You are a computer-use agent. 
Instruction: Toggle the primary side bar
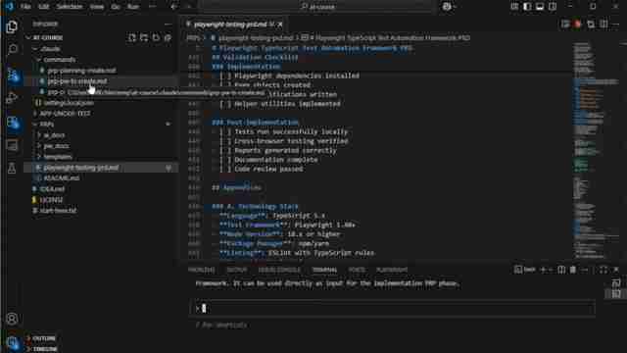tap(527, 7)
